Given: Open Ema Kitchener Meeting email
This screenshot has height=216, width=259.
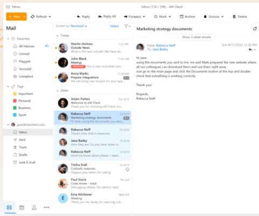Looking at the screenshot, I should click(92, 198).
